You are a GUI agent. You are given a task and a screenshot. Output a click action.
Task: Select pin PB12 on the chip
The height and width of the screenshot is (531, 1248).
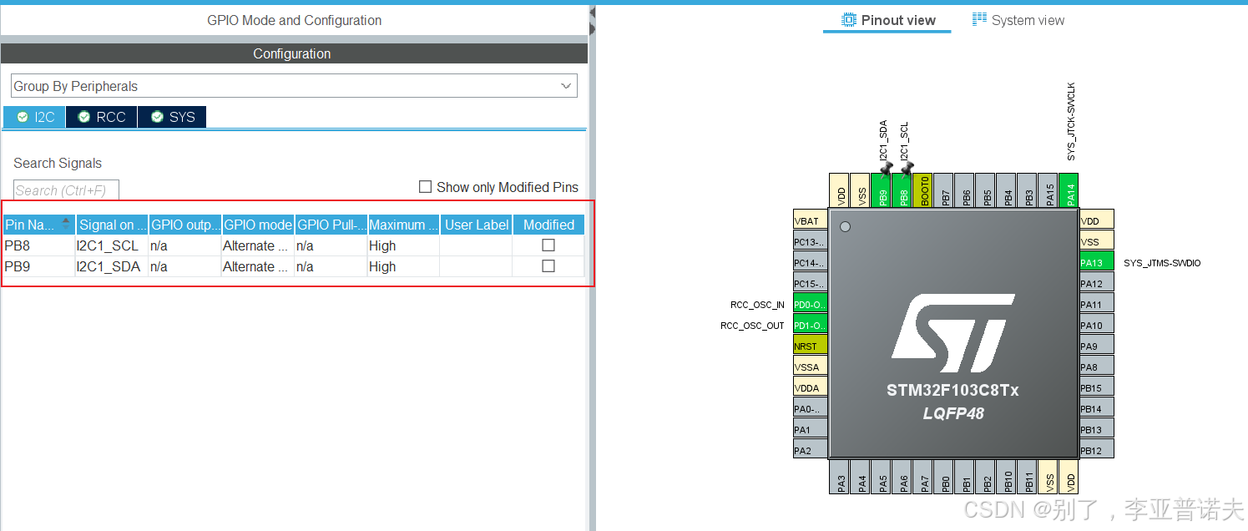point(1096,450)
